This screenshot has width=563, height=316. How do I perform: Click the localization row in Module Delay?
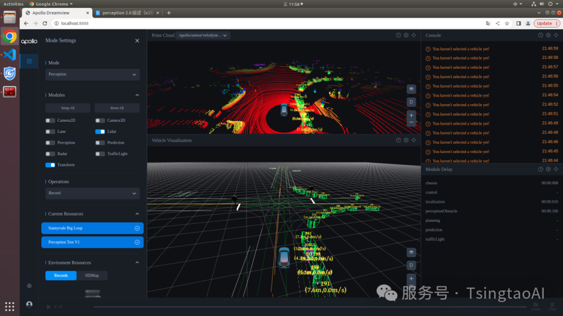(492, 201)
